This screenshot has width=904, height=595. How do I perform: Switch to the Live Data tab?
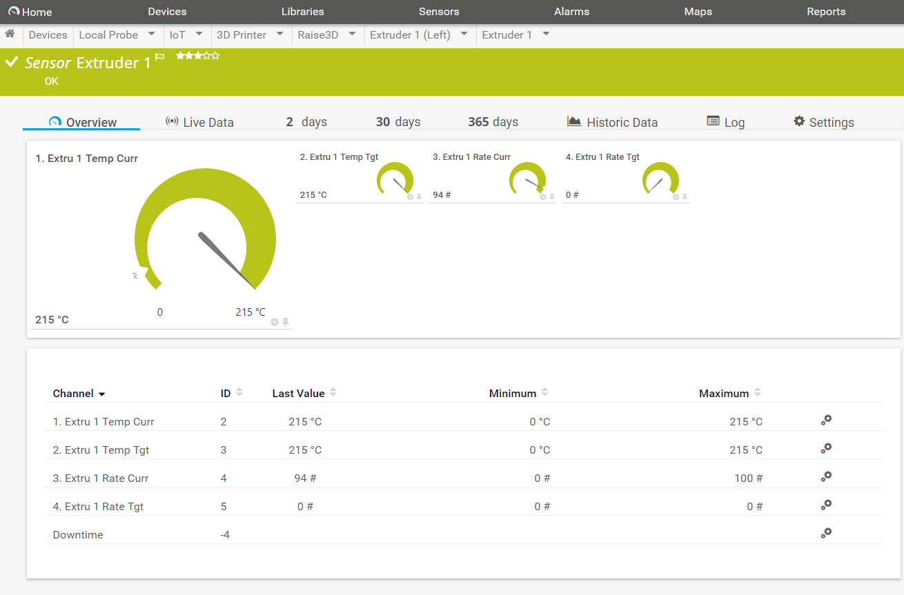199,122
